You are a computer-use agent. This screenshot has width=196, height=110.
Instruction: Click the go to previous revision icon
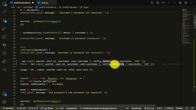(163, 3)
